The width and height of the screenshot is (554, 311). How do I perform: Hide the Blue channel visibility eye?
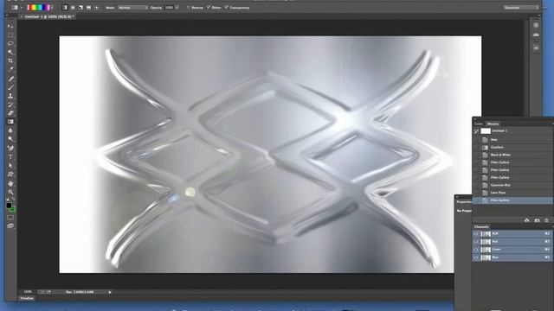click(476, 257)
